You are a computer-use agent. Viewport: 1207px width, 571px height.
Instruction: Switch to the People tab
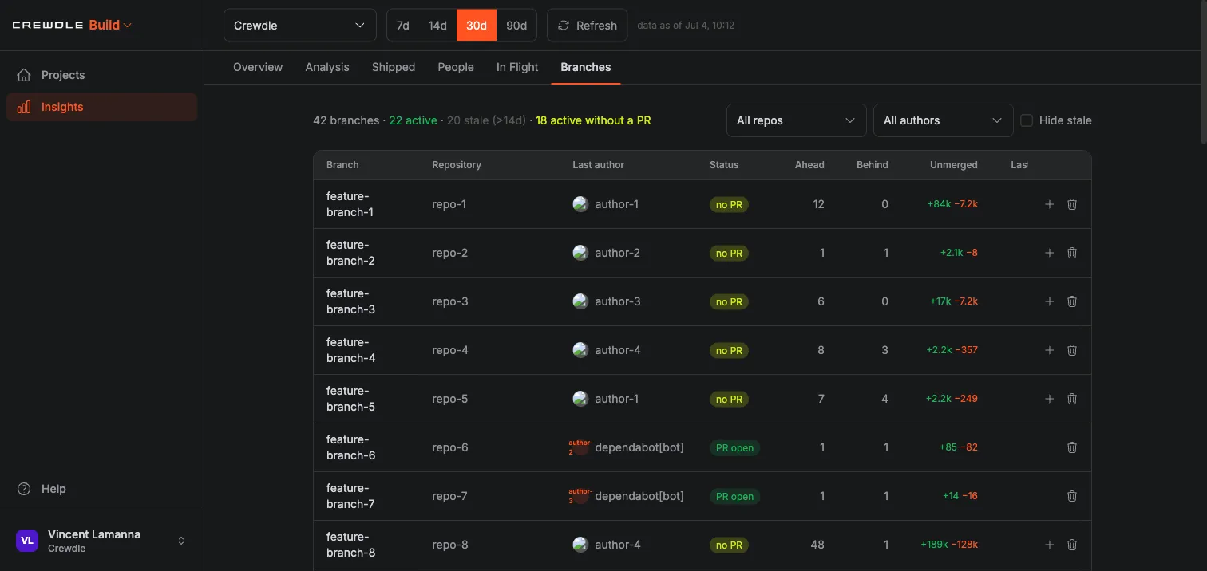click(456, 67)
